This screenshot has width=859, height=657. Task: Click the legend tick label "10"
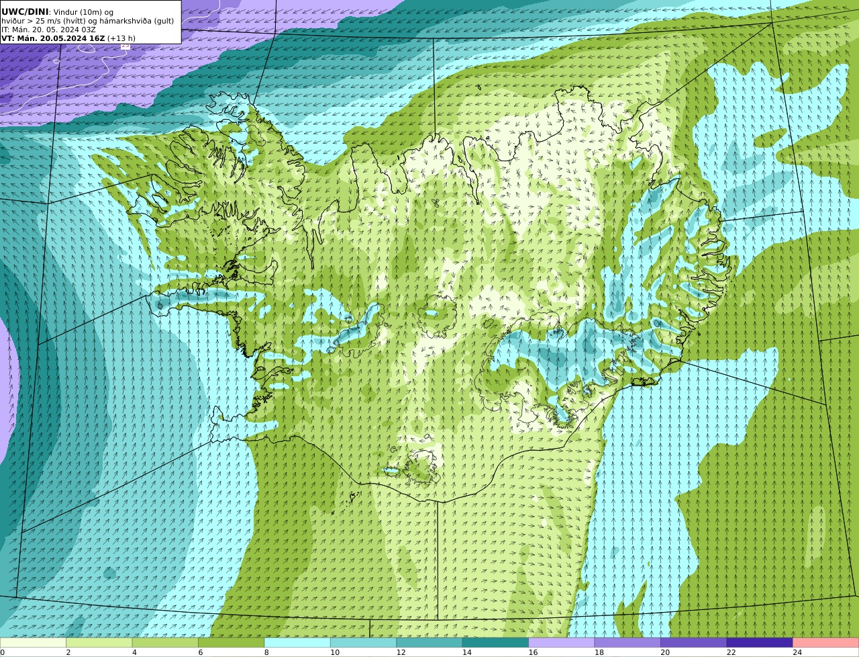pyautogui.click(x=335, y=652)
